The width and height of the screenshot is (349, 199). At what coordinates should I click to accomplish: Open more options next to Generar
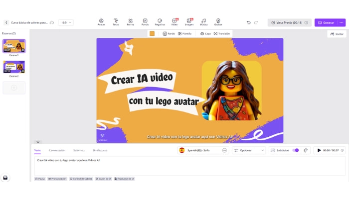coord(342,22)
